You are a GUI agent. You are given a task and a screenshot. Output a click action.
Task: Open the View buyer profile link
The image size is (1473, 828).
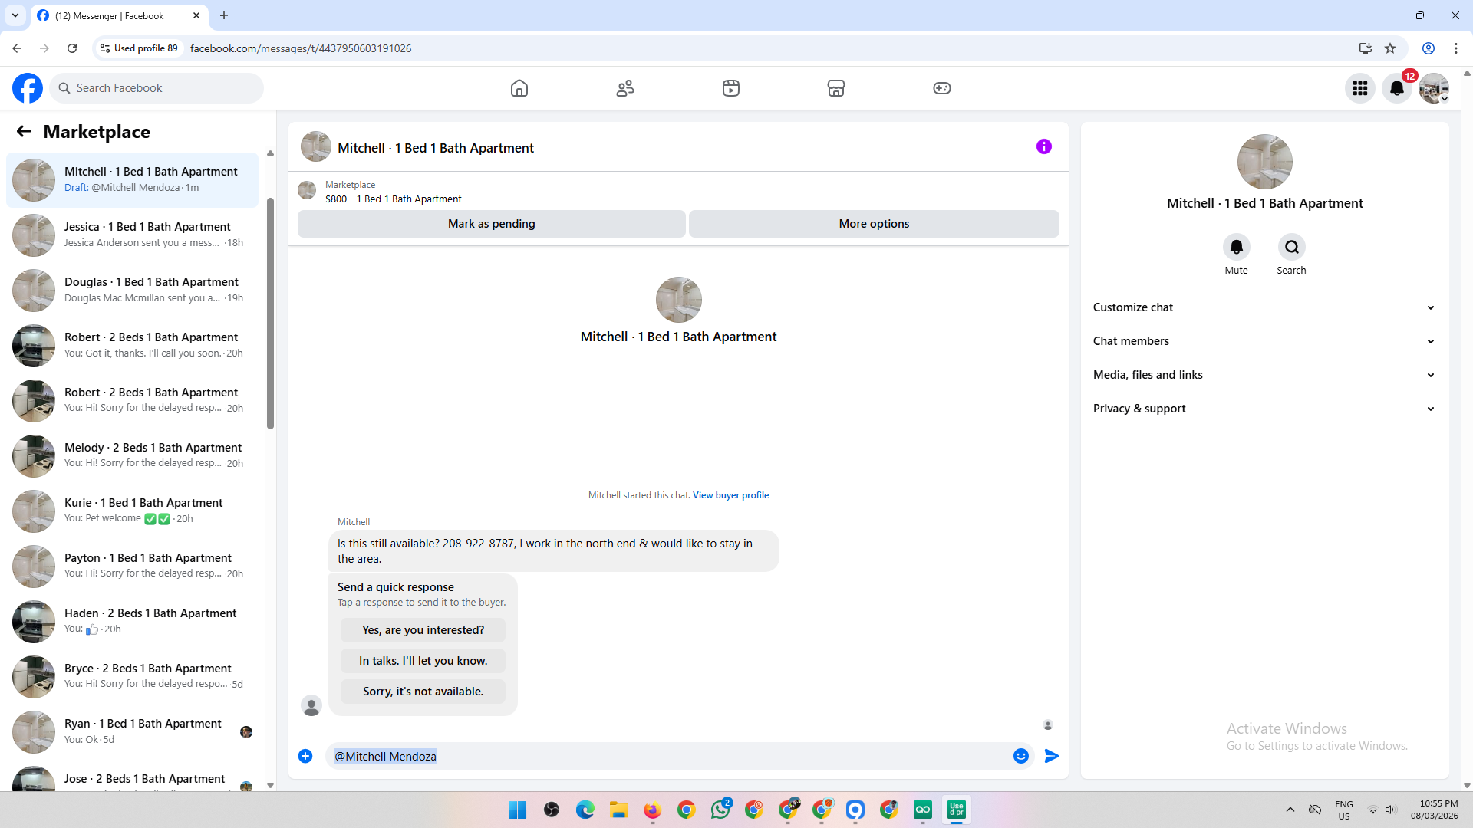pos(730,495)
